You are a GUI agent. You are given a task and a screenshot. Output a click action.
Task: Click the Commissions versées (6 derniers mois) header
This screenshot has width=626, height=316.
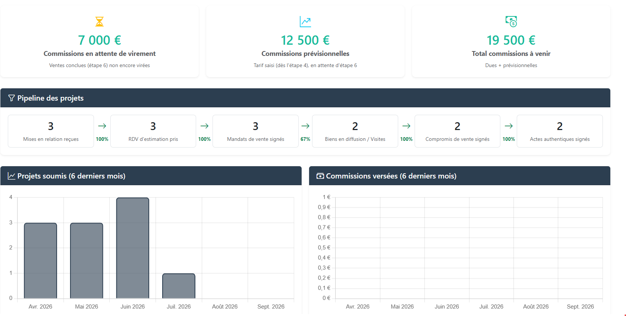click(x=391, y=176)
